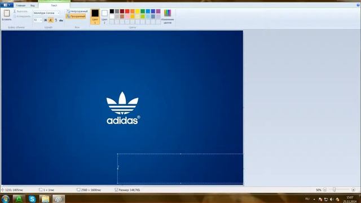Open the volume speaker tray icon
The image size is (361, 203).
[x=332, y=199]
